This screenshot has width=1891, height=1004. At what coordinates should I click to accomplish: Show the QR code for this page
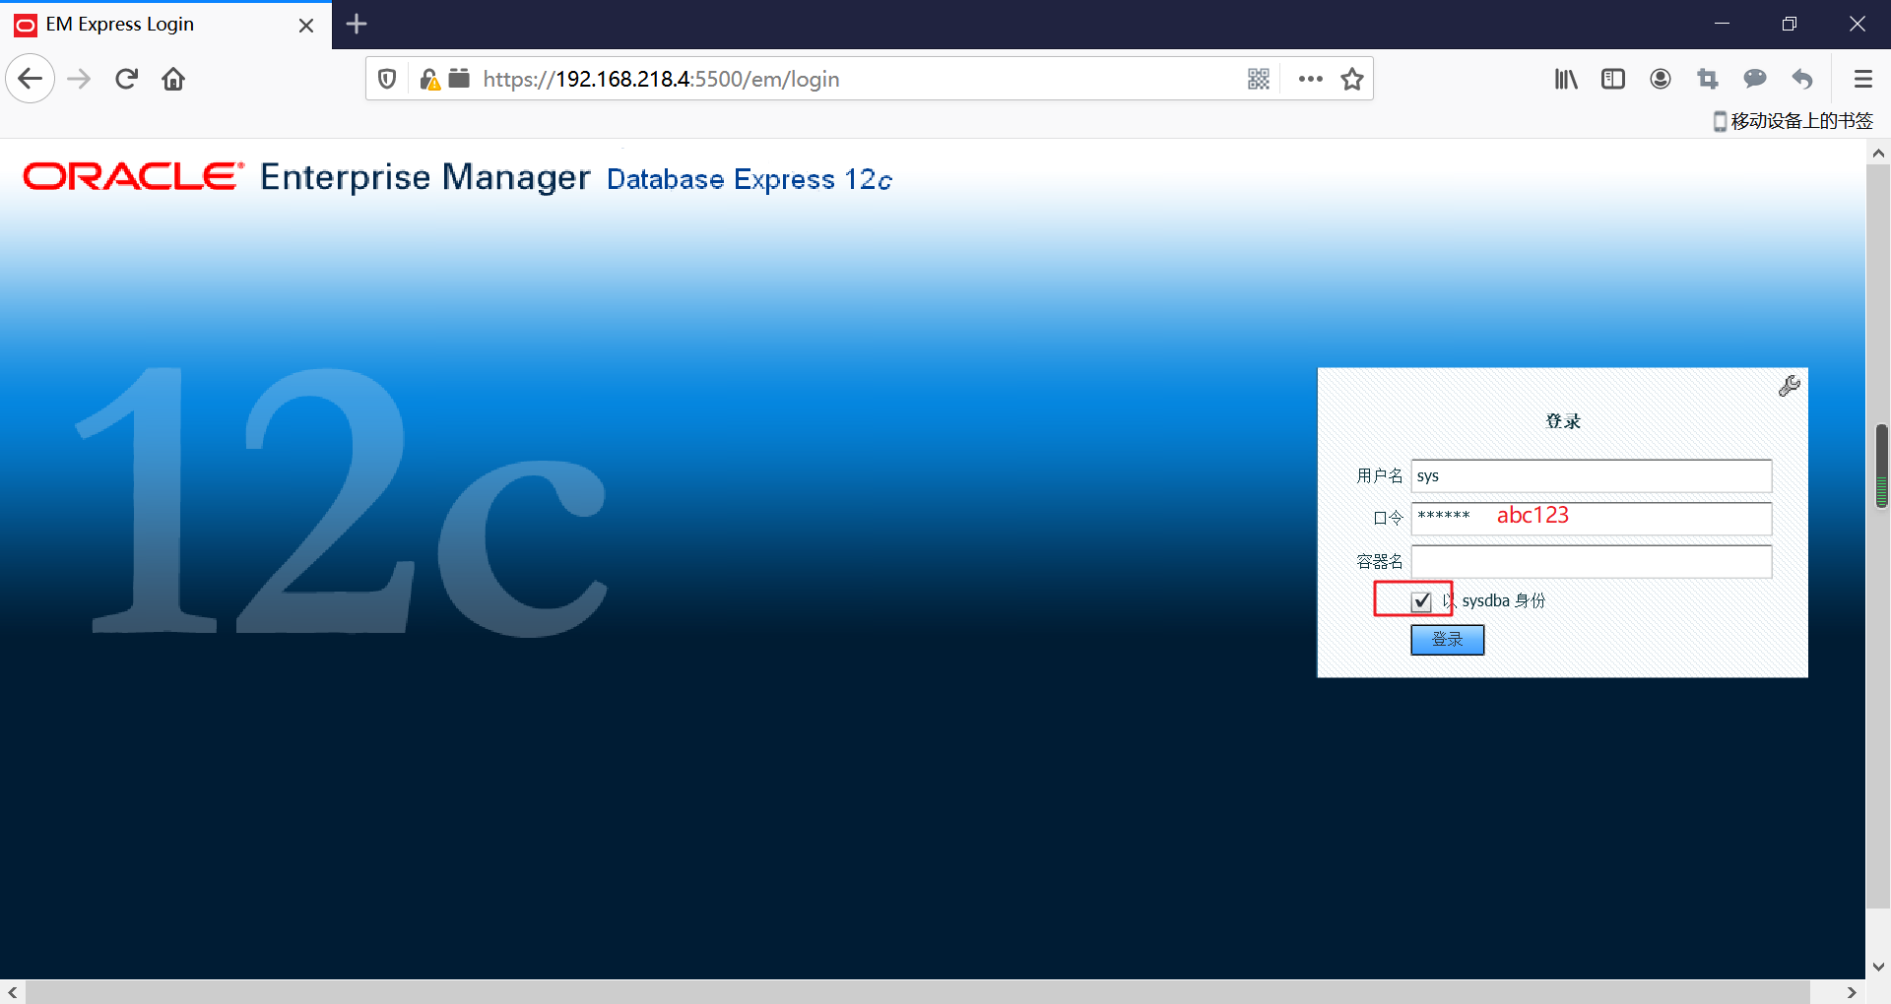pyautogui.click(x=1259, y=79)
